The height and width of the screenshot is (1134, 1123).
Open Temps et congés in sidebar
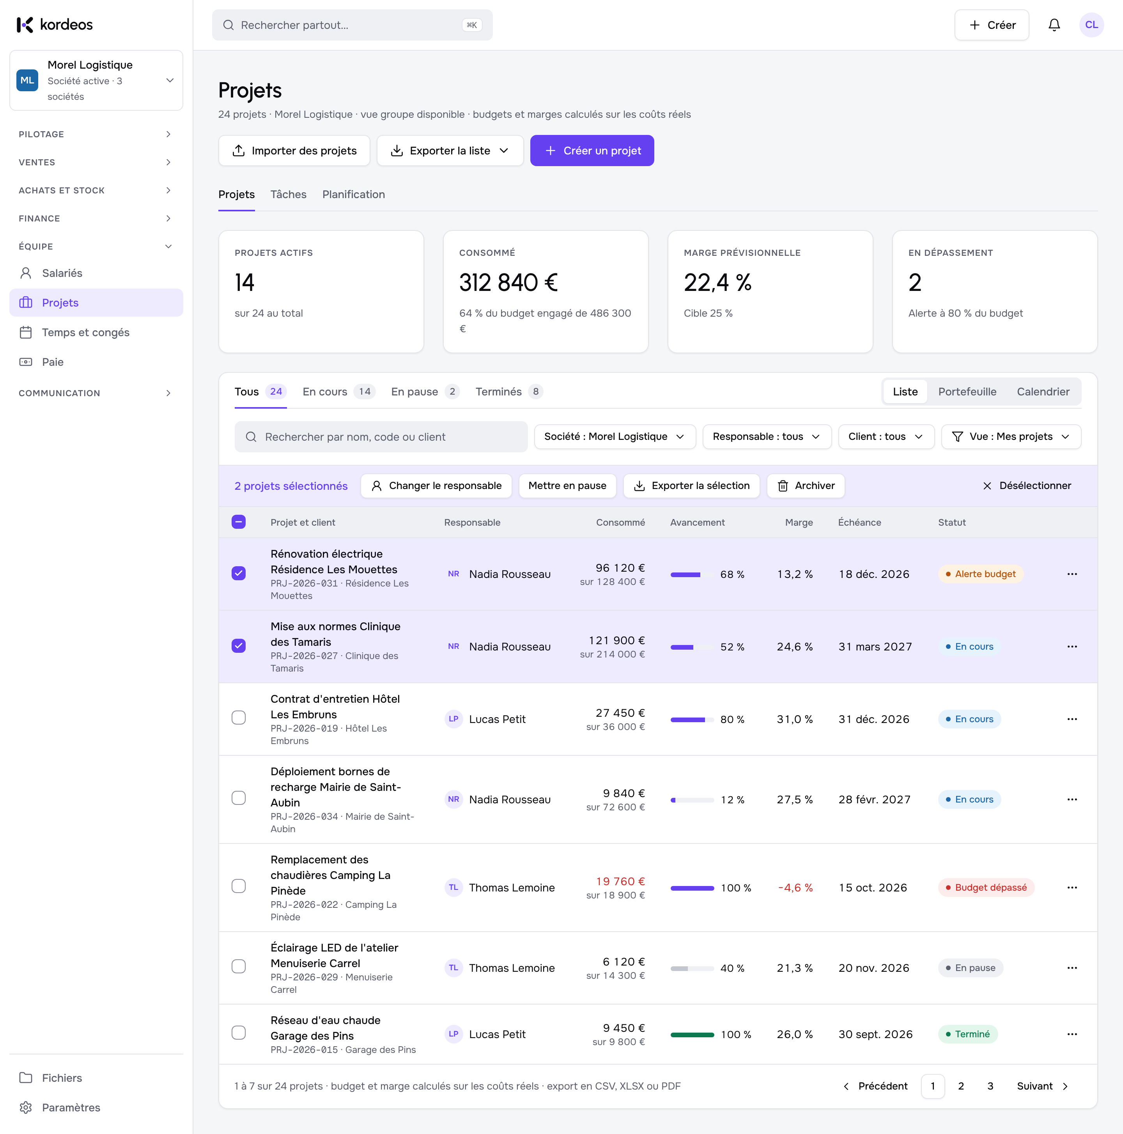tap(96, 332)
